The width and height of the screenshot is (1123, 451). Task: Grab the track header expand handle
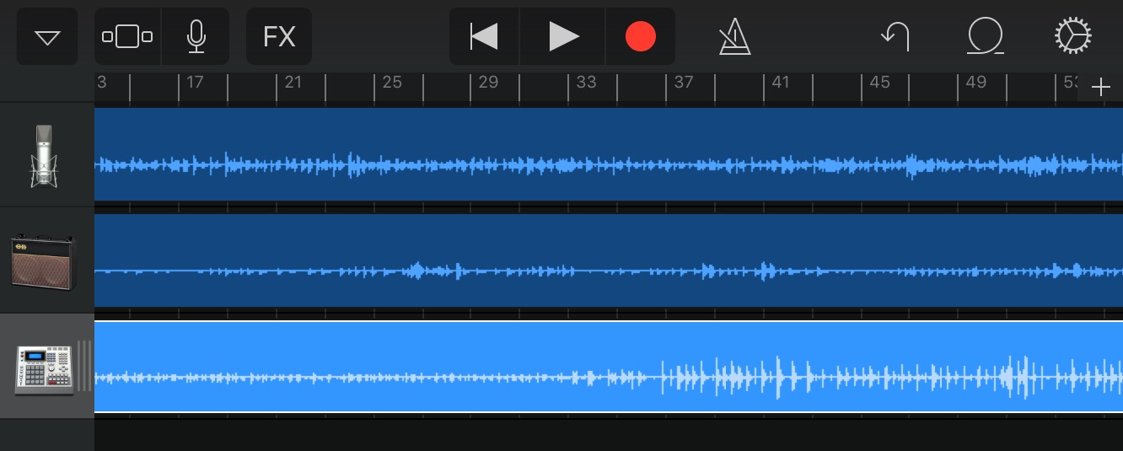pos(84,367)
